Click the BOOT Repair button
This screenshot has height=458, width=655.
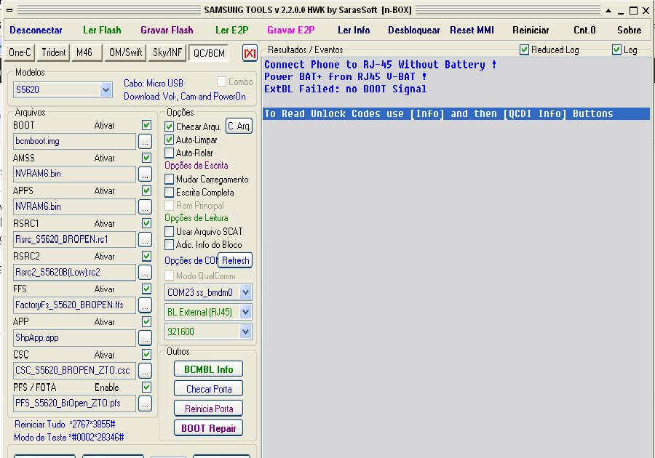(x=208, y=428)
